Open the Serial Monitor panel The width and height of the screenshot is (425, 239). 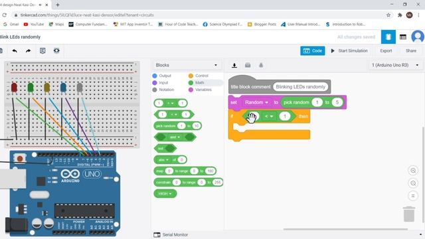pyautogui.click(x=171, y=234)
